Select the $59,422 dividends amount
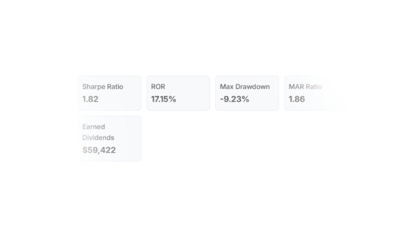This screenshot has height=233, width=414. [99, 150]
